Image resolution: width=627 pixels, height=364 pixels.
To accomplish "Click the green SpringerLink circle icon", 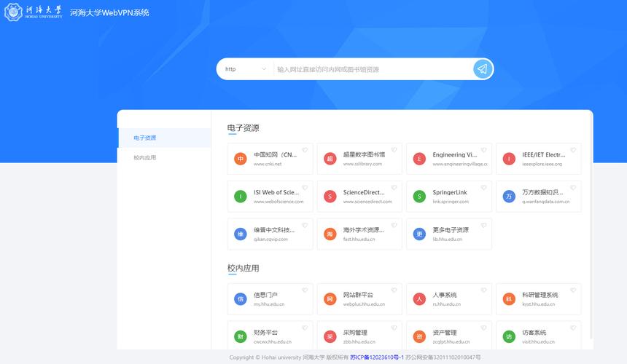I will click(x=419, y=197).
